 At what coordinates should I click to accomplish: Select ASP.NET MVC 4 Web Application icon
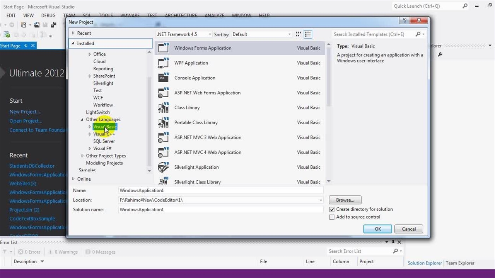(x=164, y=152)
